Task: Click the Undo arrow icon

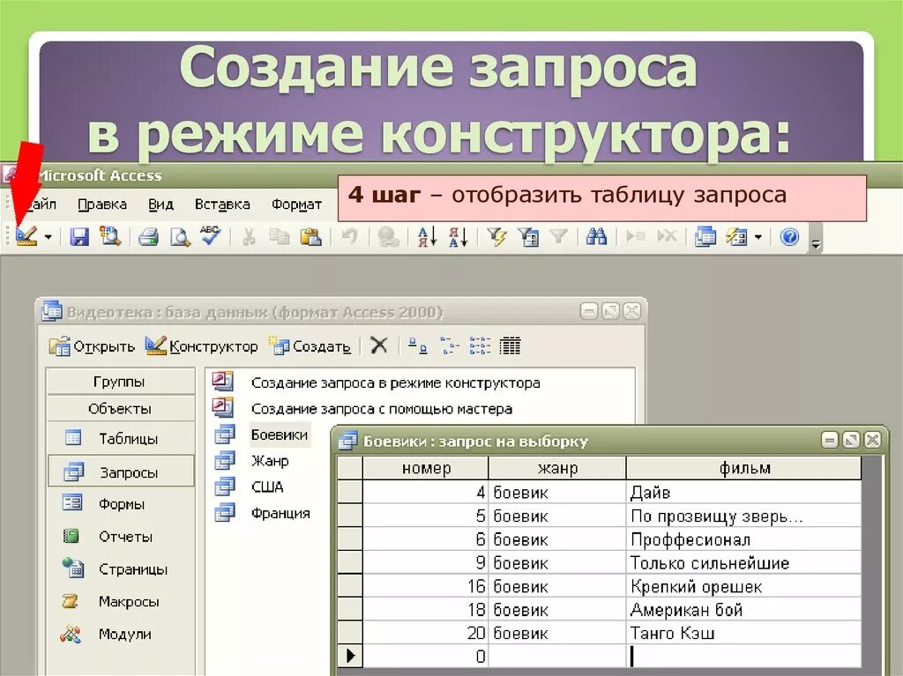Action: coord(349,236)
